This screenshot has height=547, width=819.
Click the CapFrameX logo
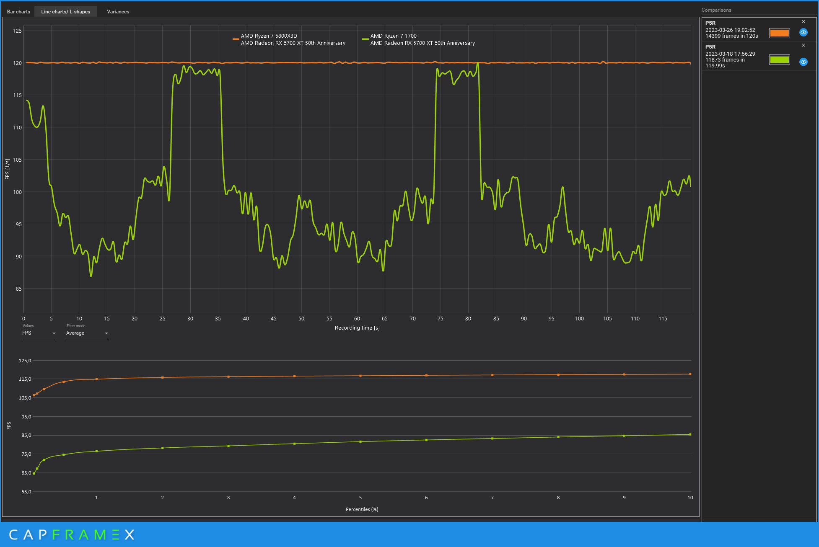(x=71, y=534)
